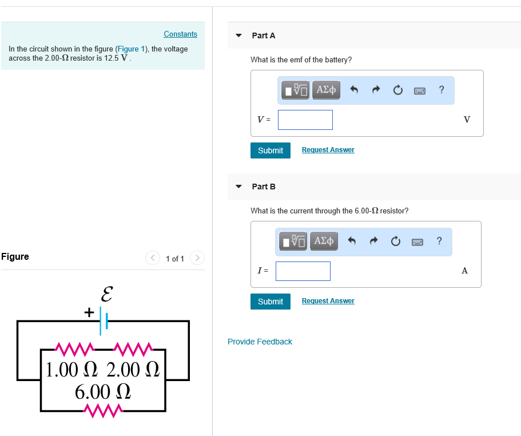Open the Constants link
This screenshot has width=521, height=436.
pyautogui.click(x=180, y=34)
